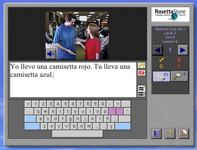The width and height of the screenshot is (197, 150).
Task: Click the Rosetta Stone logo
Action: [x=170, y=14]
